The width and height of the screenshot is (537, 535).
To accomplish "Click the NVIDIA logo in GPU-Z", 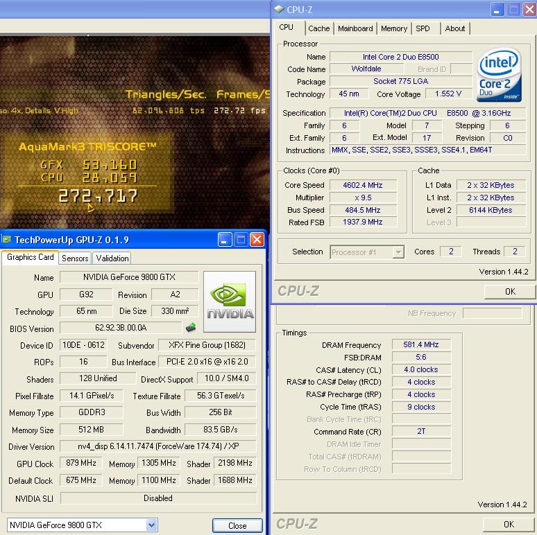I will pyautogui.click(x=230, y=301).
